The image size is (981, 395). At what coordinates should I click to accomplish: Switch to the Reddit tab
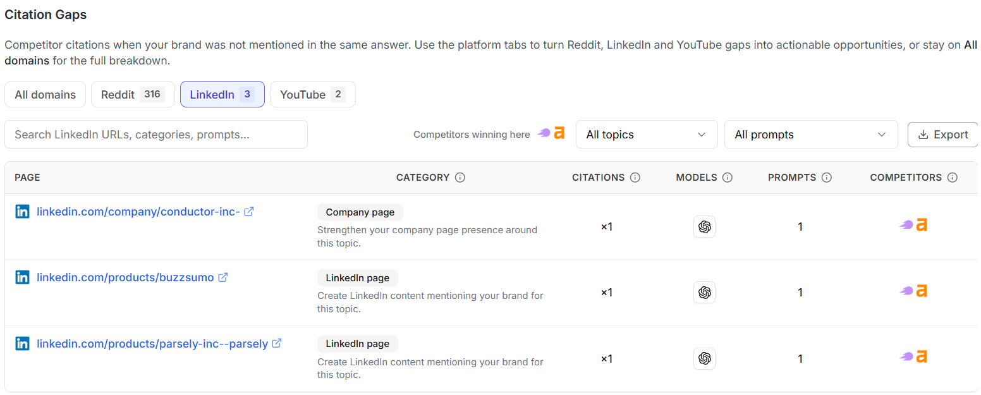pos(133,95)
